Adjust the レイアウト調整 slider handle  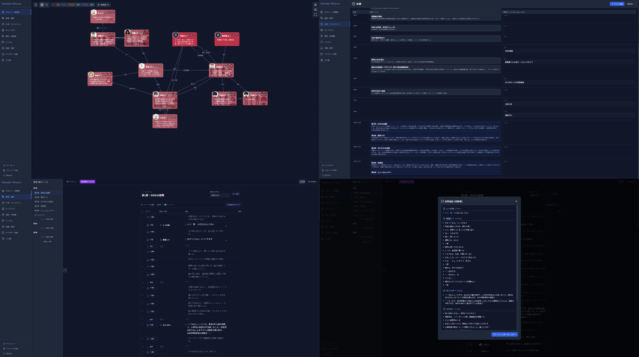tap(165, 204)
